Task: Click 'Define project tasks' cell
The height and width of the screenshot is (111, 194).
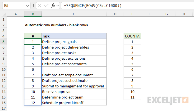Action: pos(74,53)
